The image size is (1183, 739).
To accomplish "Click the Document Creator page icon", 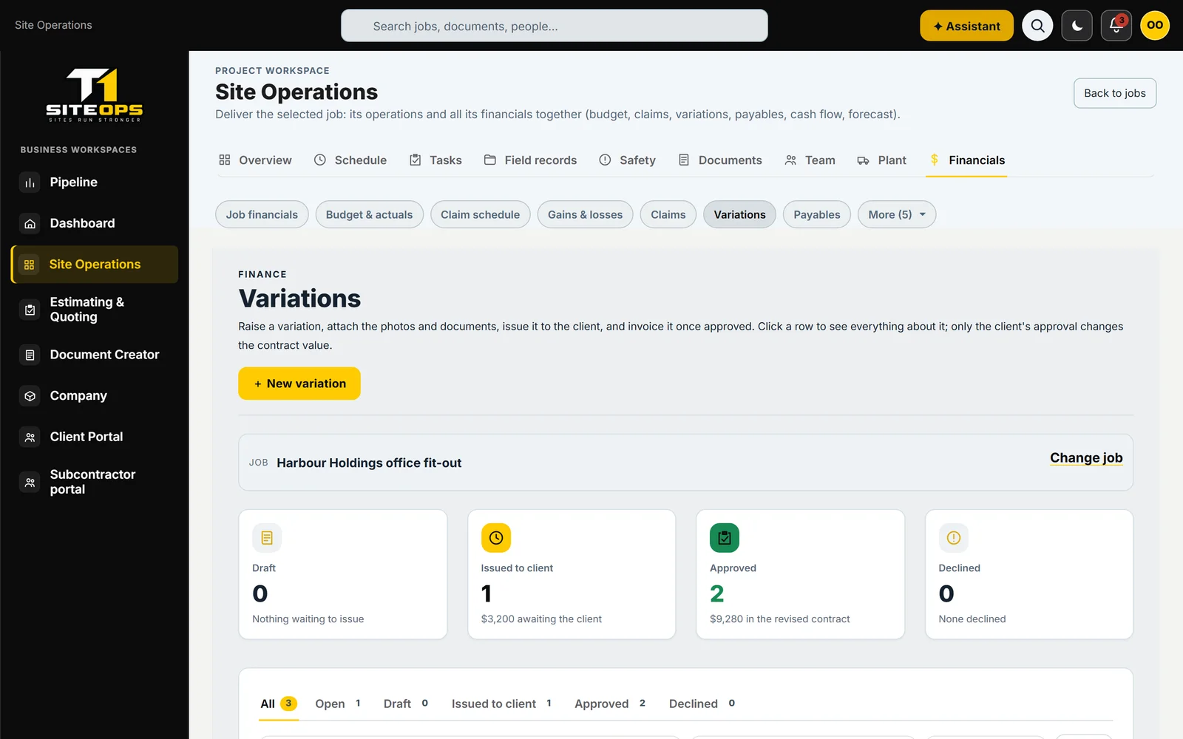I will [x=30, y=355].
